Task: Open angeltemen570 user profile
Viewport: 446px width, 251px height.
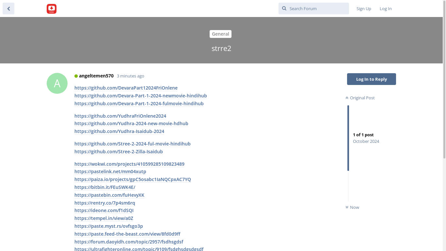Action: click(x=96, y=76)
